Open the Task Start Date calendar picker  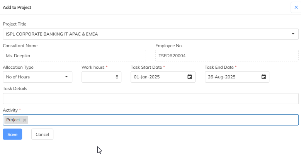click(190, 77)
